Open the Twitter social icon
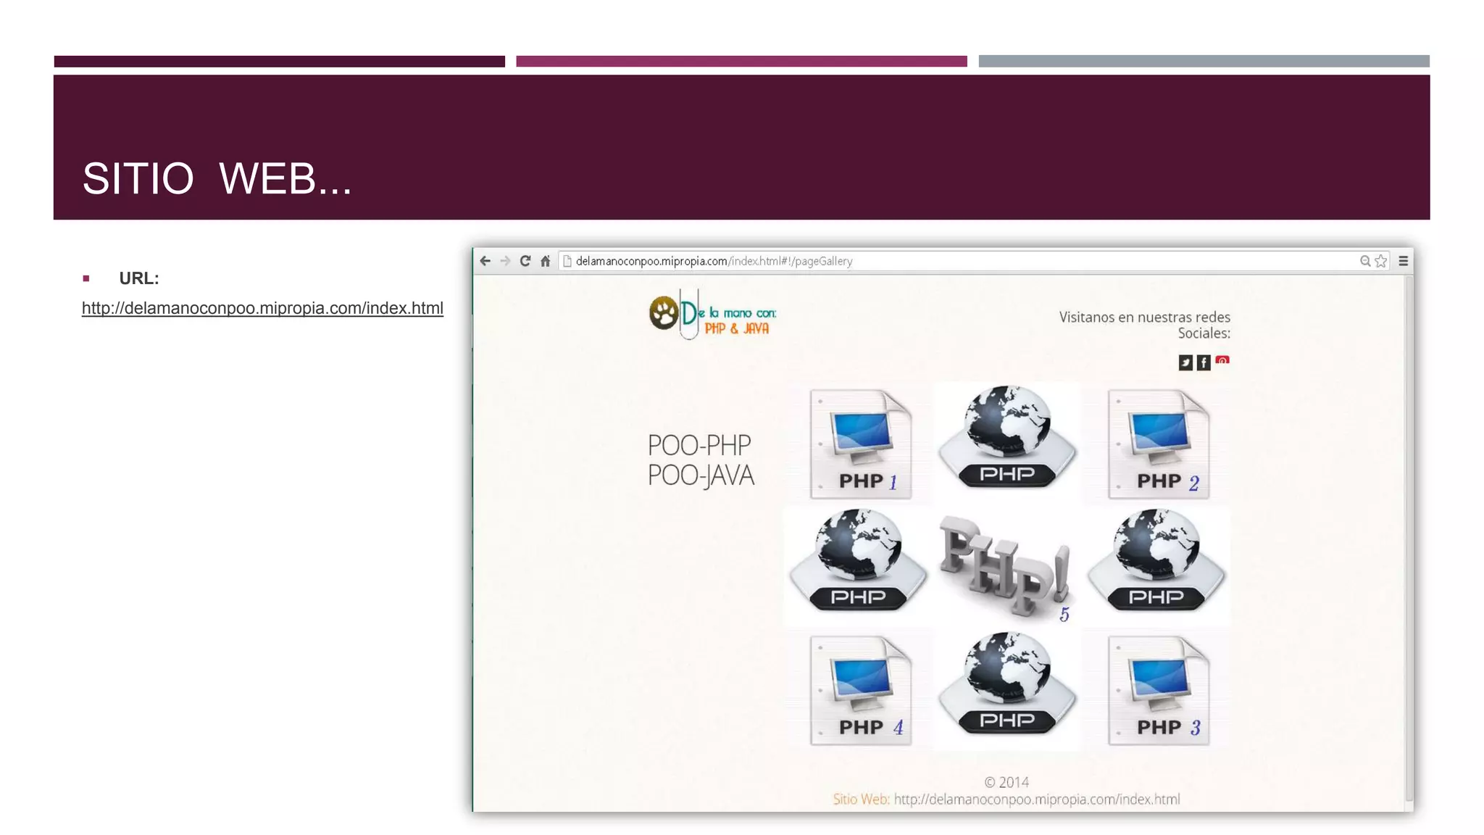 click(1185, 362)
